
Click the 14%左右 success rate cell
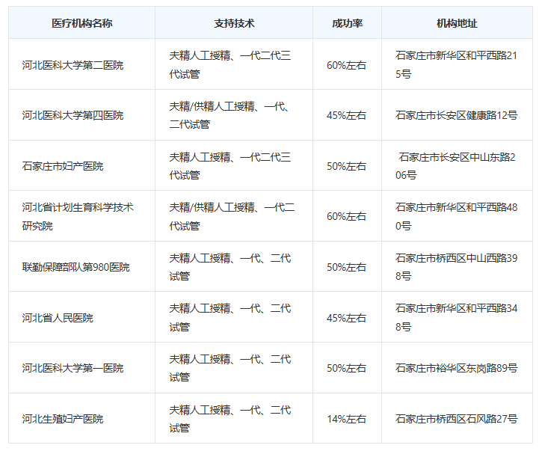coord(346,419)
